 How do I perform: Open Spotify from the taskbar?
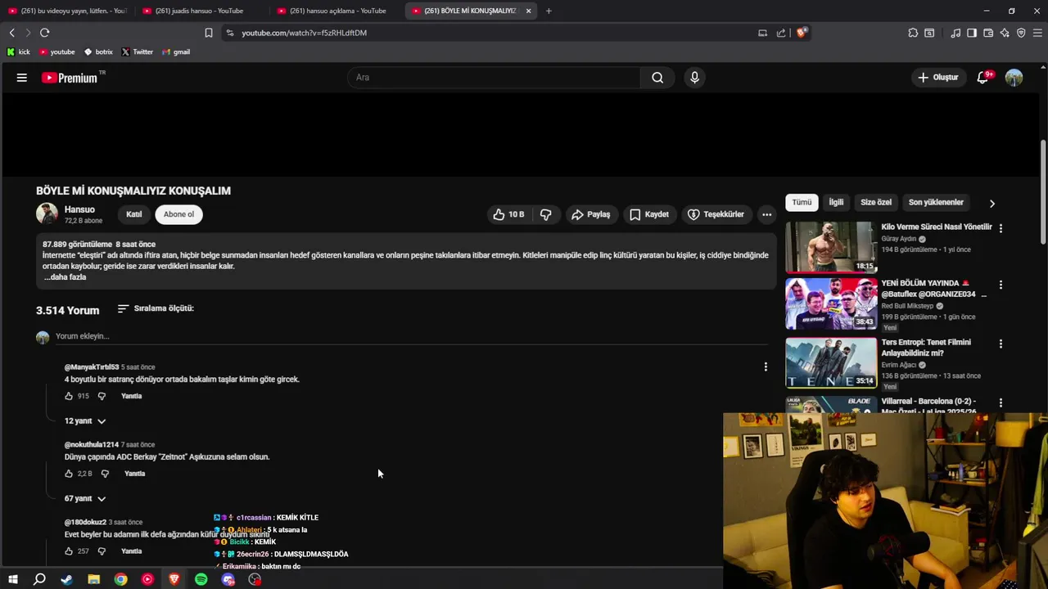pyautogui.click(x=201, y=579)
